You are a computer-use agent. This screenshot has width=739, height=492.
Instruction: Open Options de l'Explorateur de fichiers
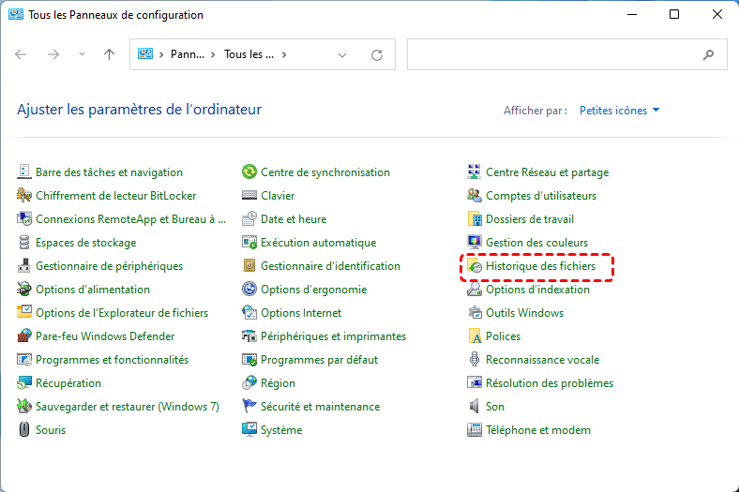122,313
